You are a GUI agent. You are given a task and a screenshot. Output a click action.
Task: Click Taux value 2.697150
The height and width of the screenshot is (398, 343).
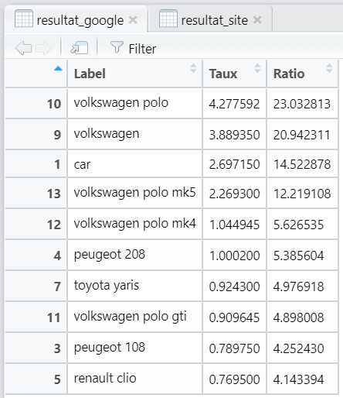point(234,164)
